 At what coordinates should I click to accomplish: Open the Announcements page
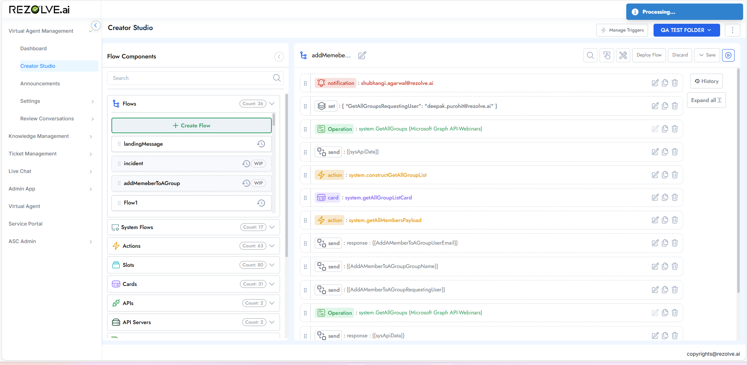pyautogui.click(x=40, y=83)
